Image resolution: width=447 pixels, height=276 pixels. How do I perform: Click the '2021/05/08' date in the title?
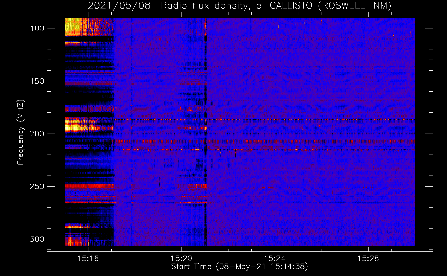click(x=119, y=6)
